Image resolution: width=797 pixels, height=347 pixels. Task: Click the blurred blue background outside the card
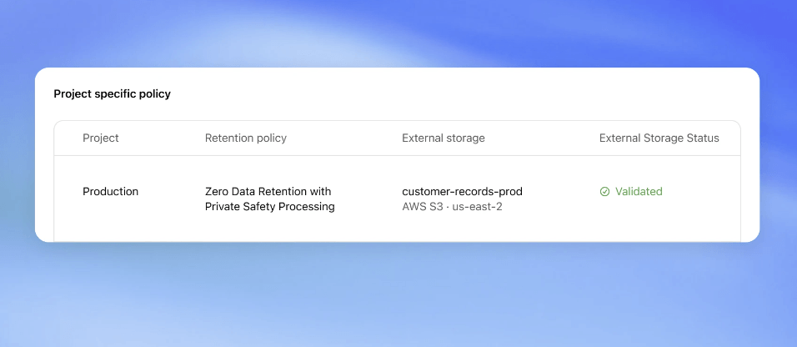[x=398, y=295]
